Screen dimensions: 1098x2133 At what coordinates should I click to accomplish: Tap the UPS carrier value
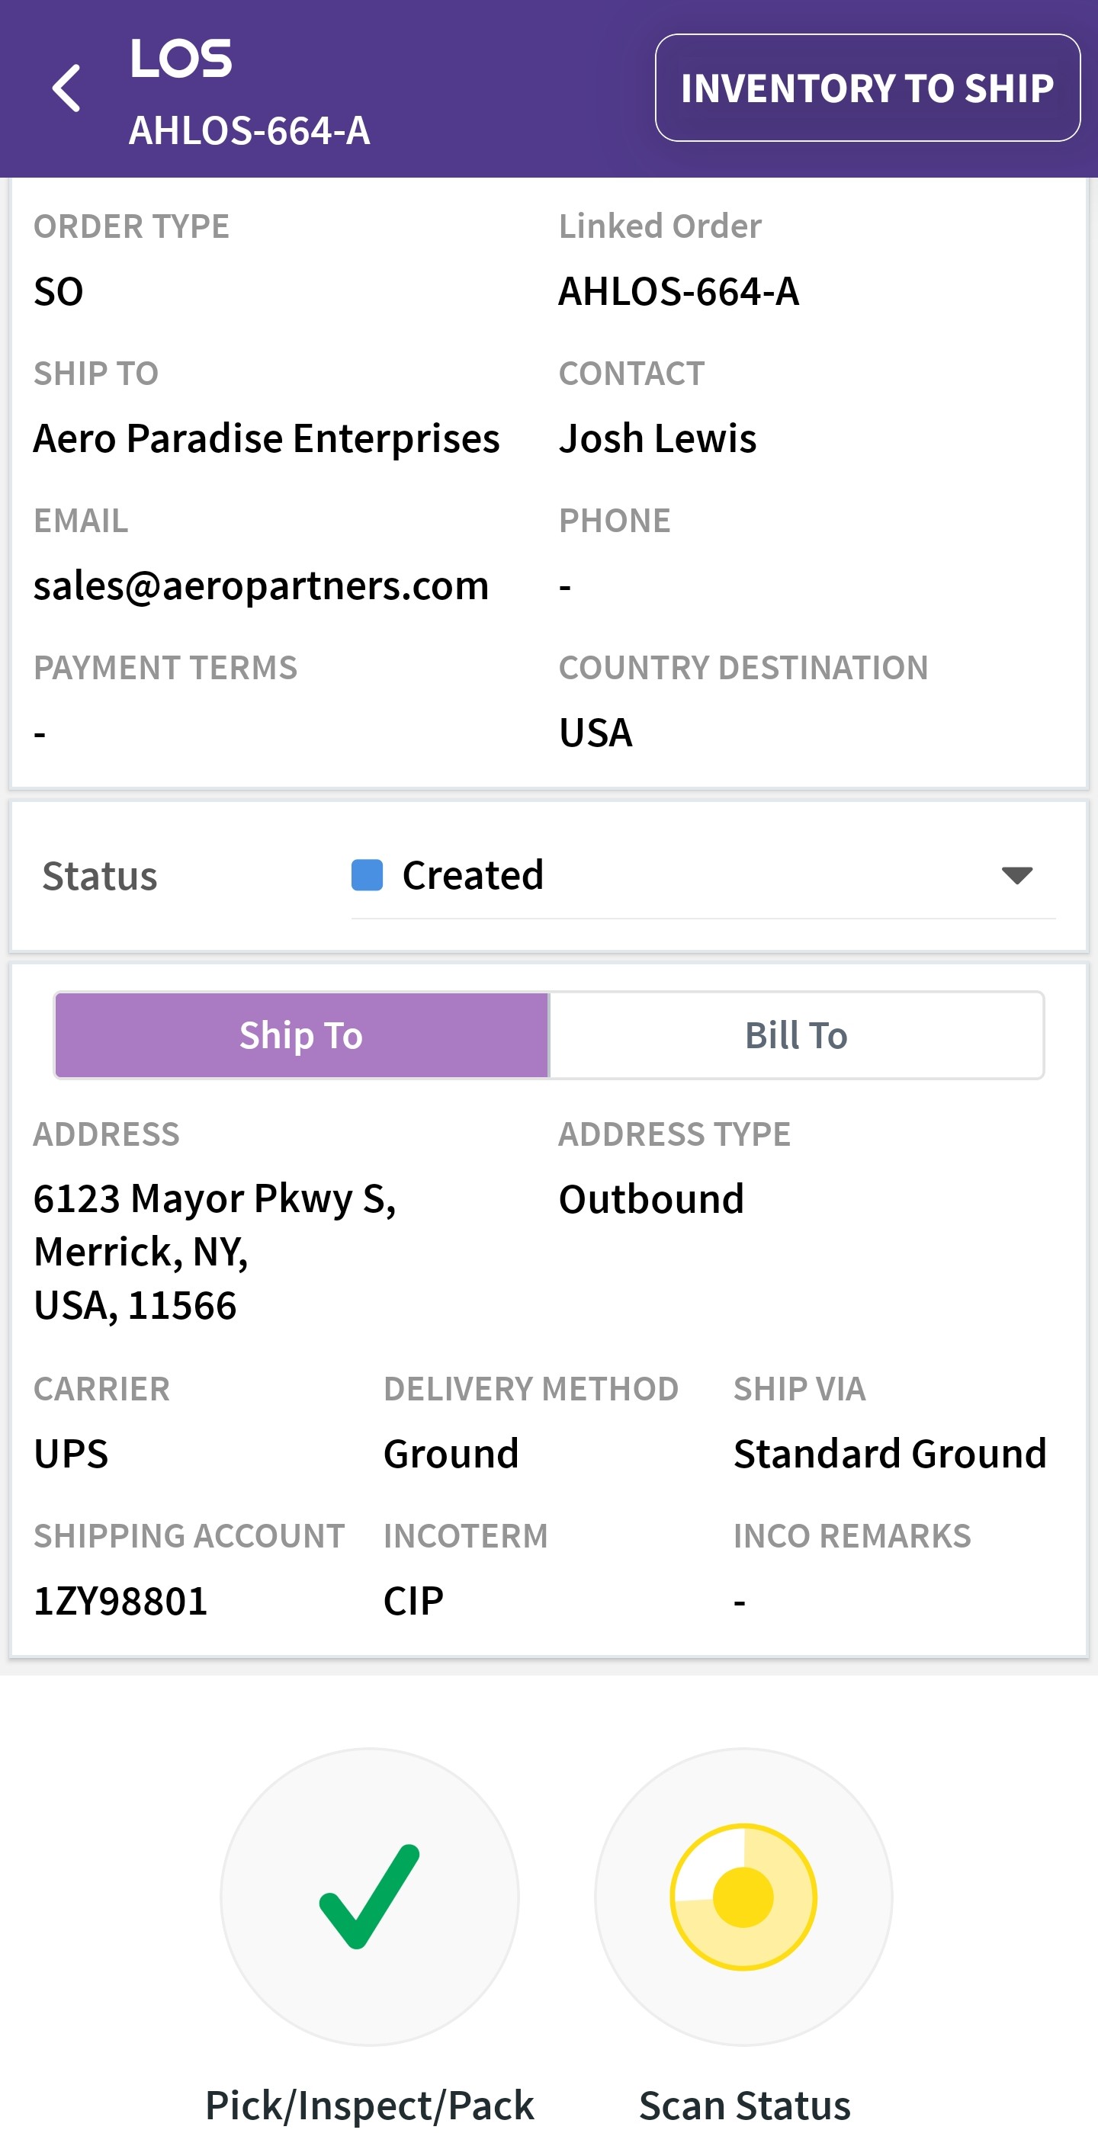71,1454
